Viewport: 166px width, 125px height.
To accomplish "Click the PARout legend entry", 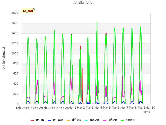I will [55, 120].
